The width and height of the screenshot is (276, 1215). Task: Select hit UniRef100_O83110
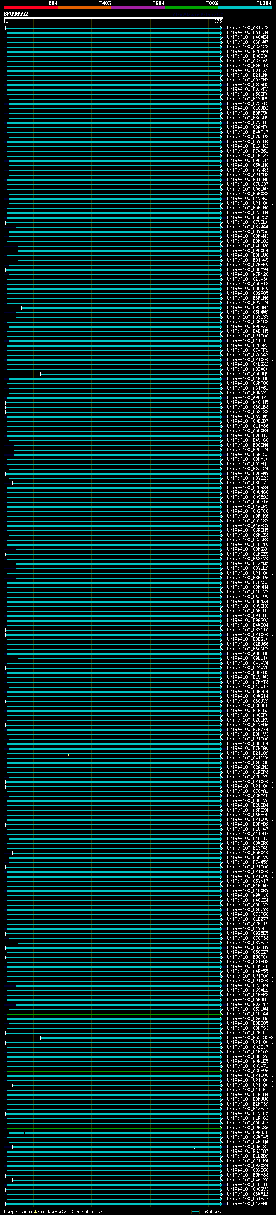[x=247, y=630]
